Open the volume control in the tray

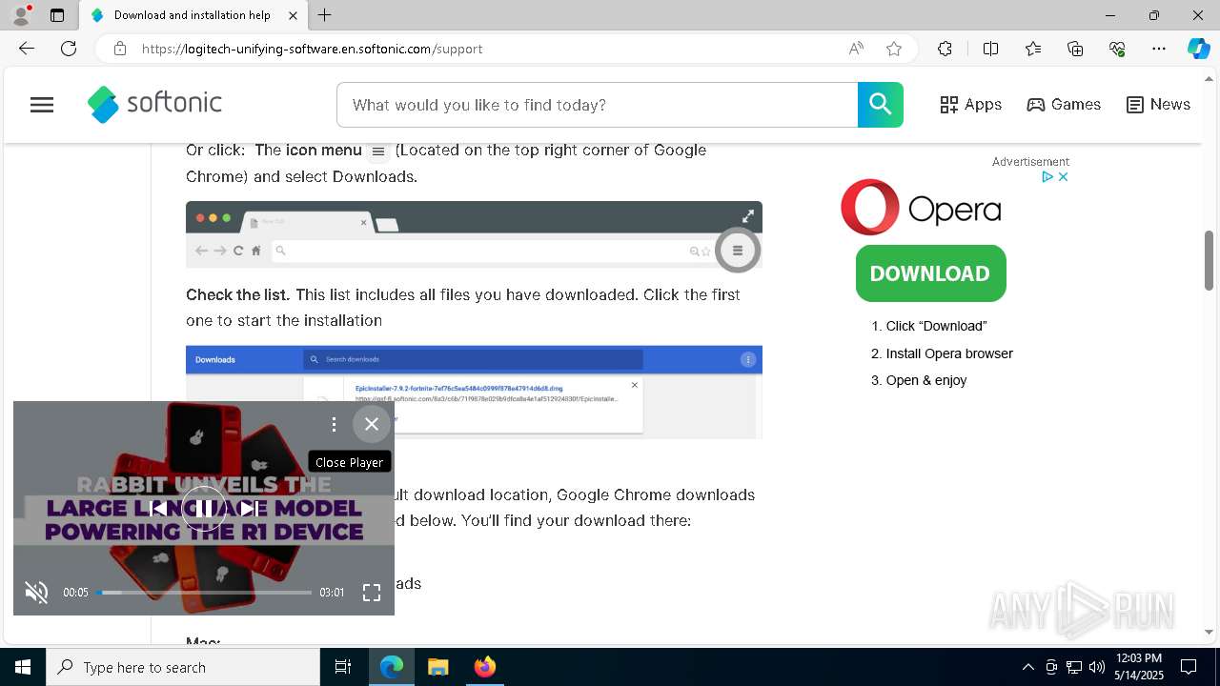[1097, 667]
